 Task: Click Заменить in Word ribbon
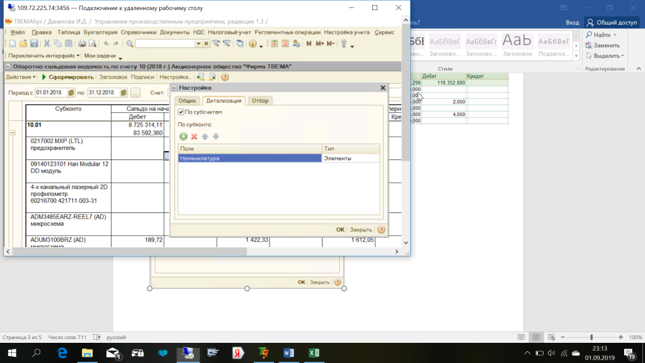pos(603,45)
